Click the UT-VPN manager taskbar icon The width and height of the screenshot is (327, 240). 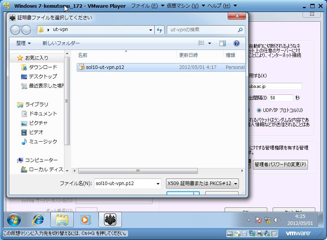pos(110,219)
